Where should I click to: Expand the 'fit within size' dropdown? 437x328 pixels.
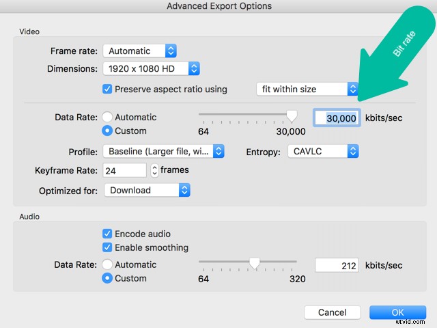pyautogui.click(x=307, y=89)
